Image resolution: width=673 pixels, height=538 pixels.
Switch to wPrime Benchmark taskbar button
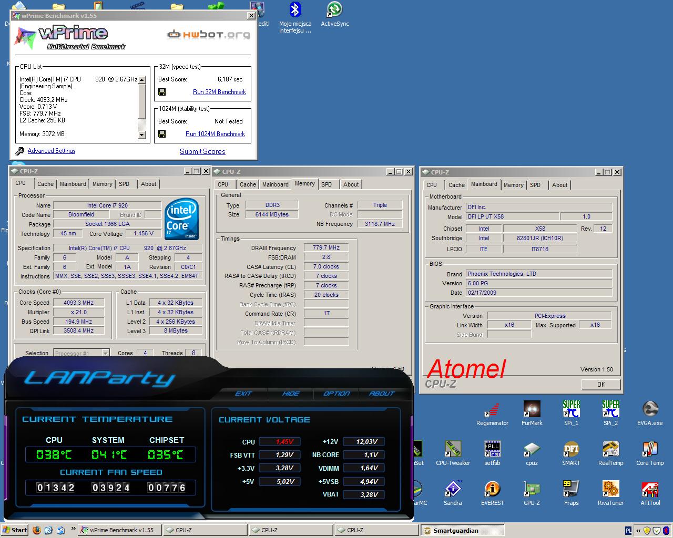click(x=120, y=530)
